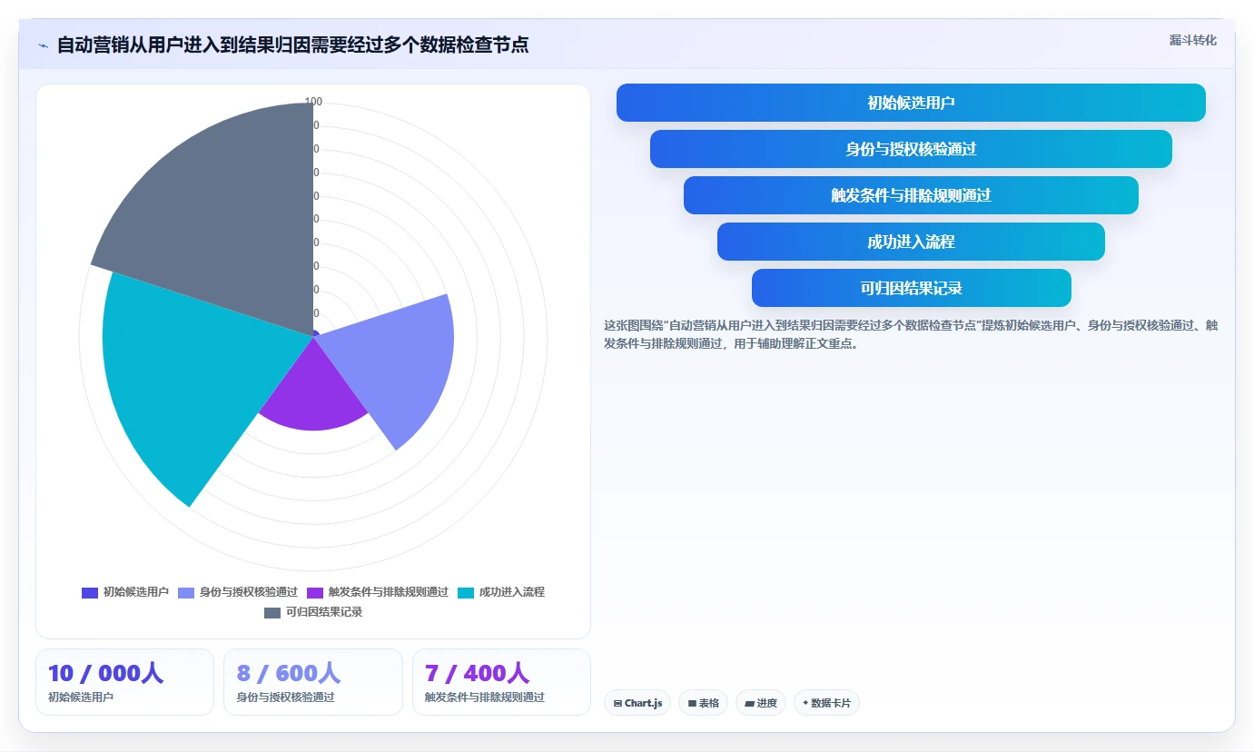Click the icon inside the Chart.js chip

[x=617, y=703]
